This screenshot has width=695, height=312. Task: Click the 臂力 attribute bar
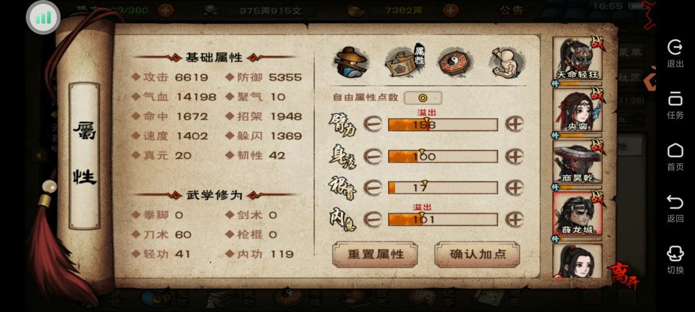(443, 125)
